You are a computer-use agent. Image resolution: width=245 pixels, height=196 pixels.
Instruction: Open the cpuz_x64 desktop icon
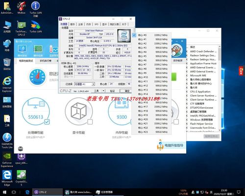coord(21,158)
